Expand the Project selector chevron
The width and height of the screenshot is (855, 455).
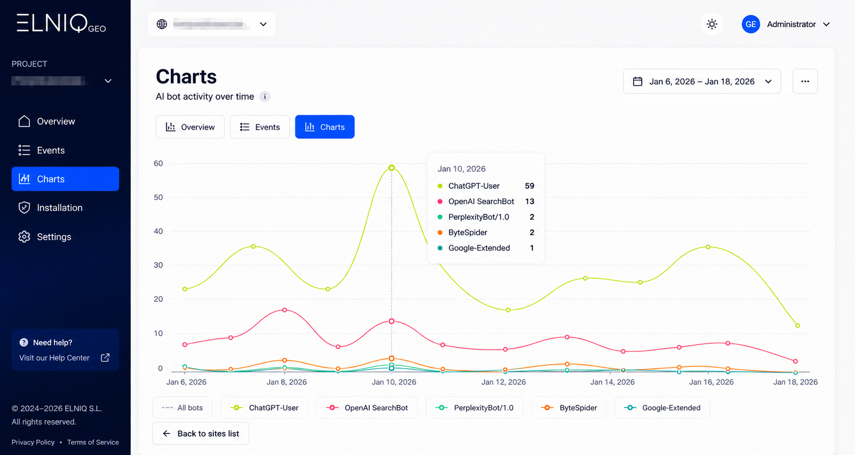tap(108, 81)
